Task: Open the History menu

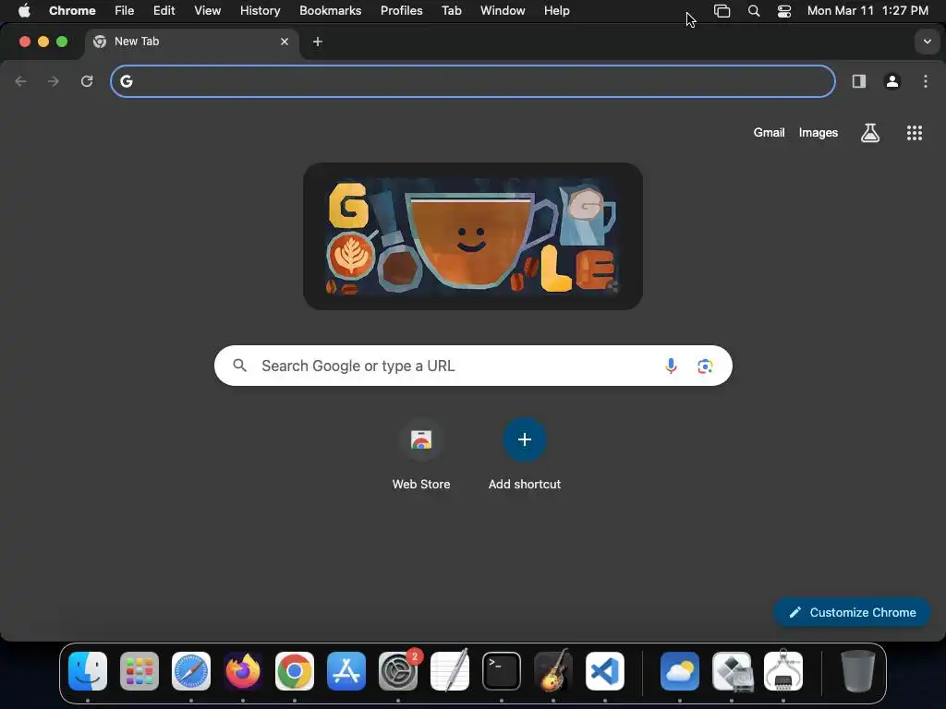Action: 260,11
